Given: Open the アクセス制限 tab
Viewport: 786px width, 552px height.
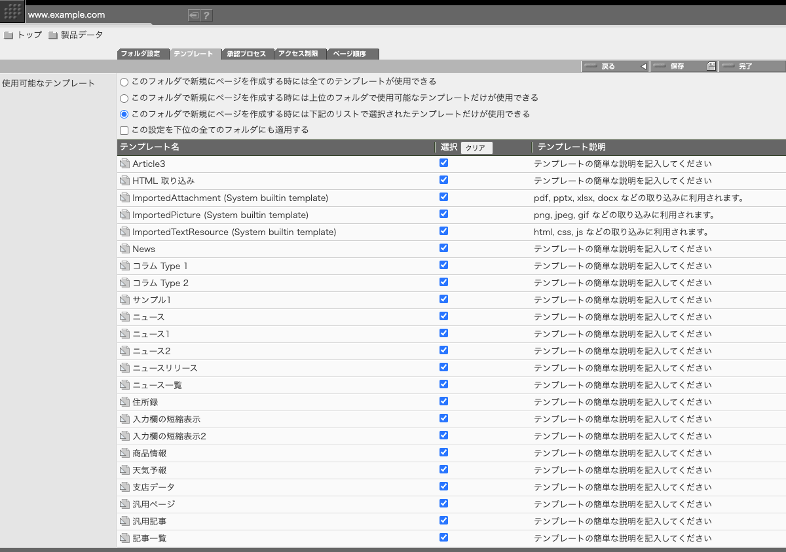Looking at the screenshot, I should [x=300, y=54].
